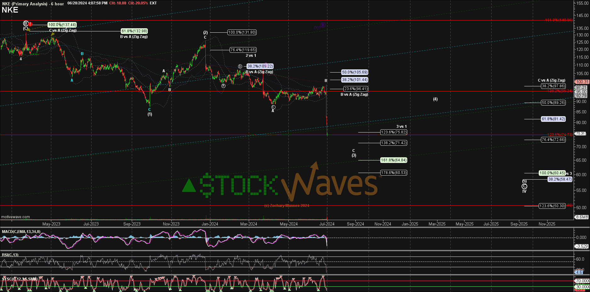Select the (1) wave label
The width and height of the screenshot is (590, 292).
(x=150, y=114)
